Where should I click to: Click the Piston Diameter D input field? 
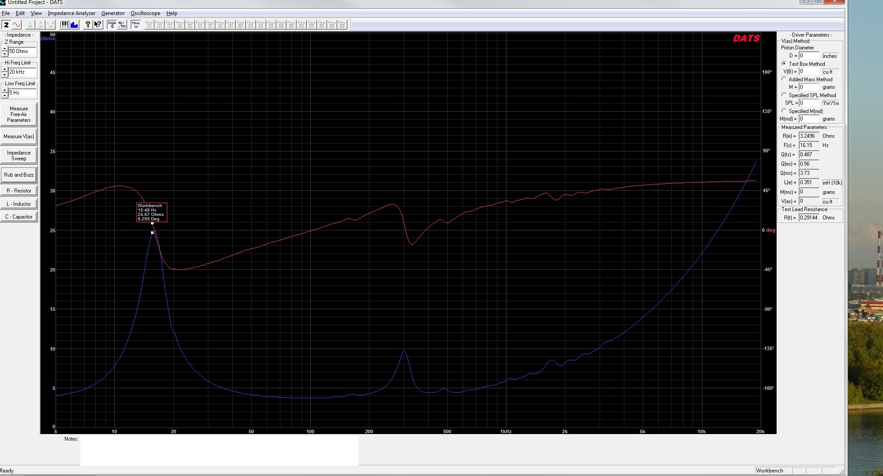pyautogui.click(x=809, y=56)
